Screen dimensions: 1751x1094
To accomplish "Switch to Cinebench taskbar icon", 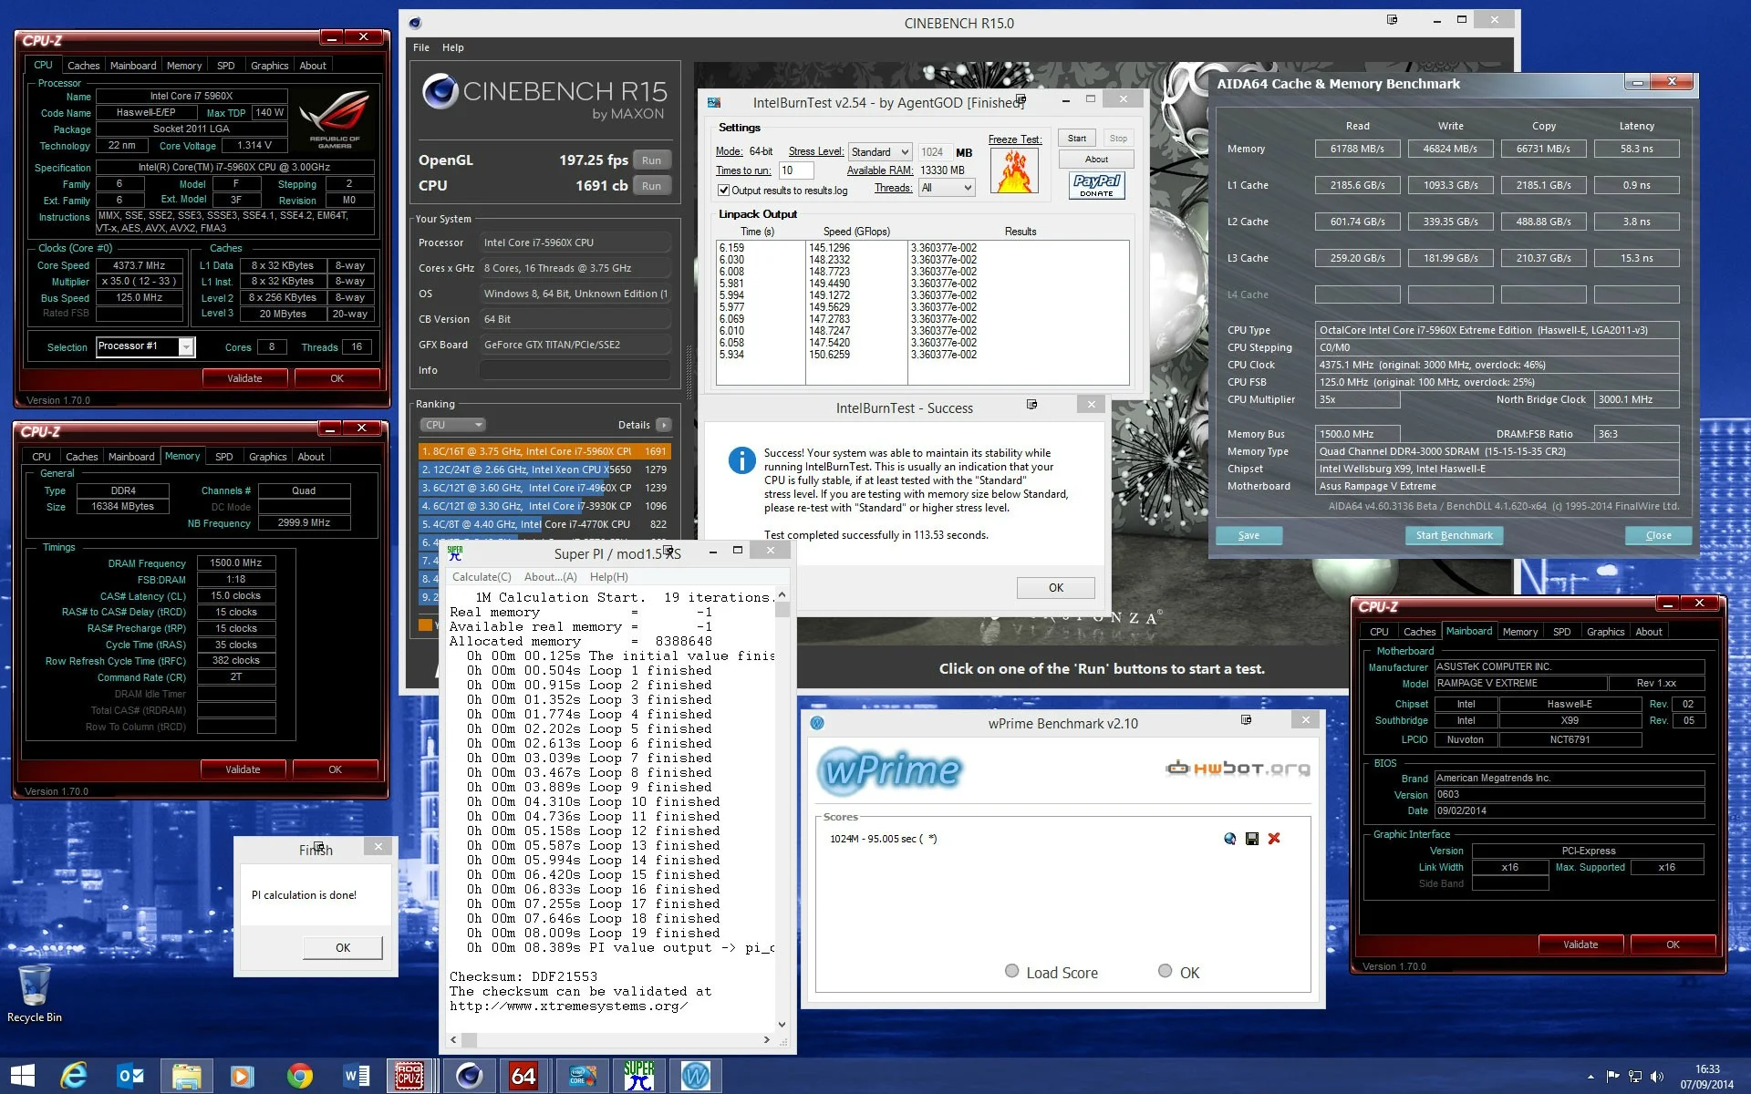I will (469, 1076).
